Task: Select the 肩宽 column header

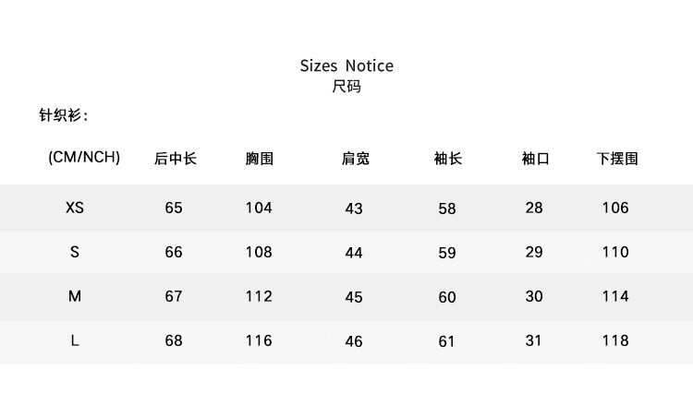Action: pyautogui.click(x=355, y=159)
